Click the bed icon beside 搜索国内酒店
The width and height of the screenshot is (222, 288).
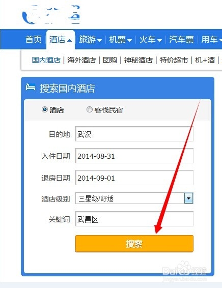(x=31, y=87)
